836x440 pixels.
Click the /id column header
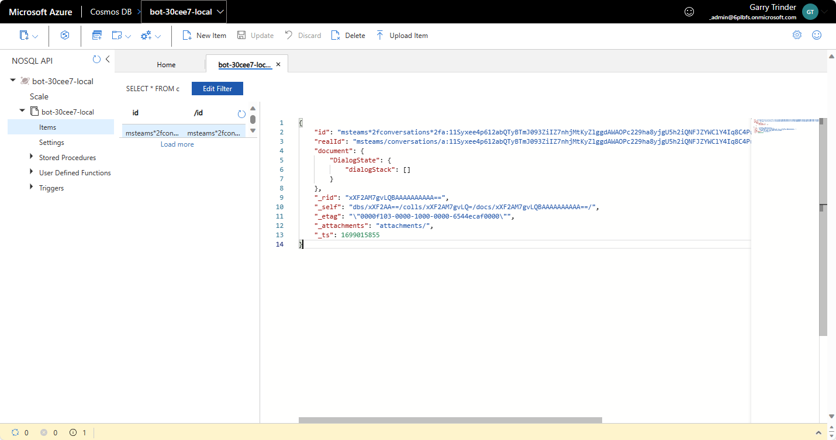(198, 113)
